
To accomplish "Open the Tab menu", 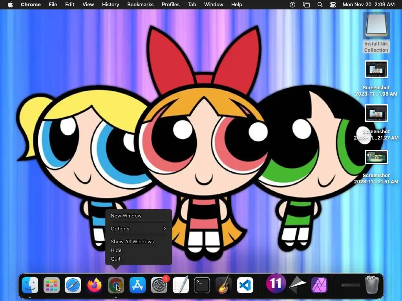I will tap(192, 5).
